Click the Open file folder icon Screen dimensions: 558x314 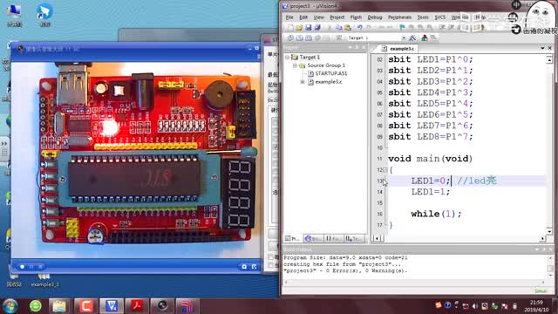point(299,27)
